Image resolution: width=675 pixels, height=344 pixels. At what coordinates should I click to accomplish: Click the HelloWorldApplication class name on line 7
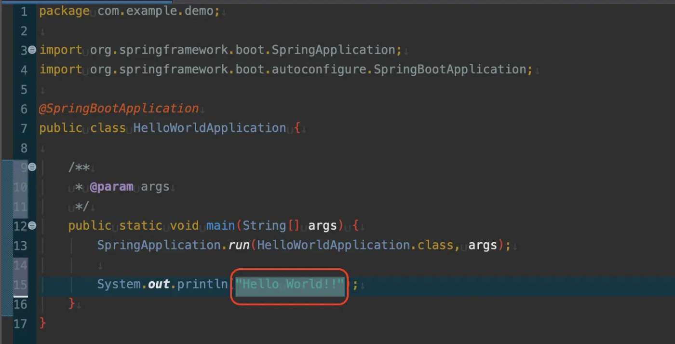(x=210, y=128)
